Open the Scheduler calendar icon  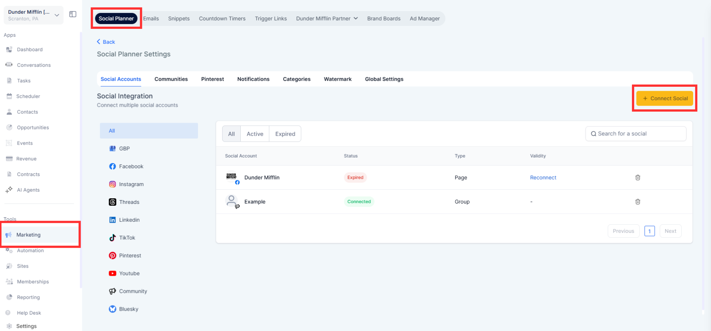(9, 96)
